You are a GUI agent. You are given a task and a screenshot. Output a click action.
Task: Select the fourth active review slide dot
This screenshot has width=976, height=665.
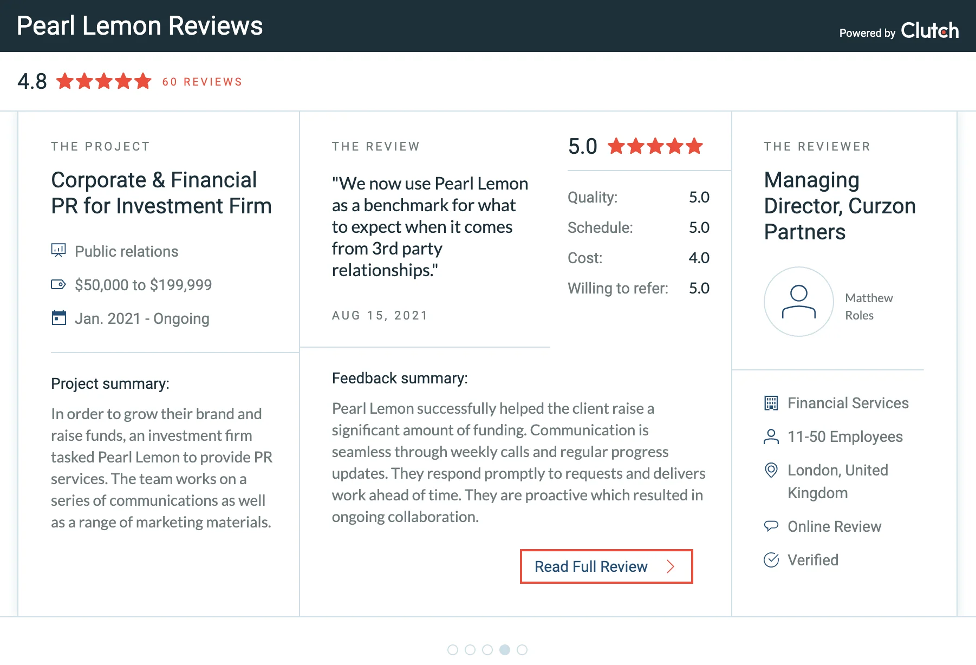(x=505, y=650)
